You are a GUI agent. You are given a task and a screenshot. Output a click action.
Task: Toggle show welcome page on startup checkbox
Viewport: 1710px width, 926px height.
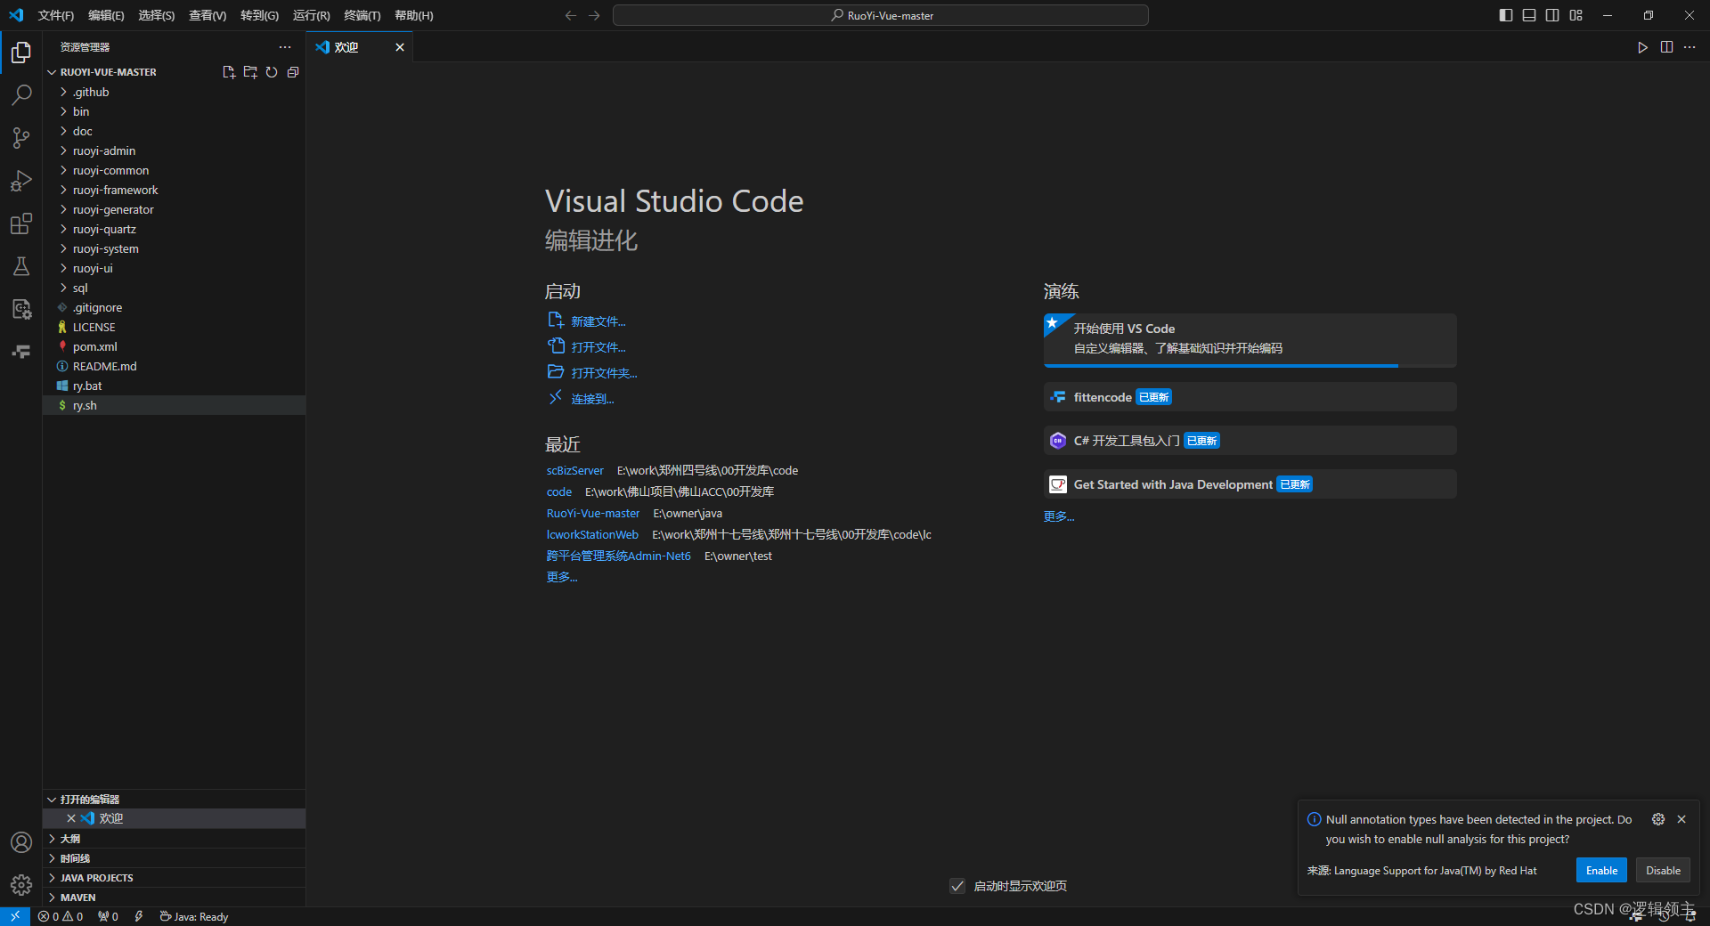[x=957, y=886]
